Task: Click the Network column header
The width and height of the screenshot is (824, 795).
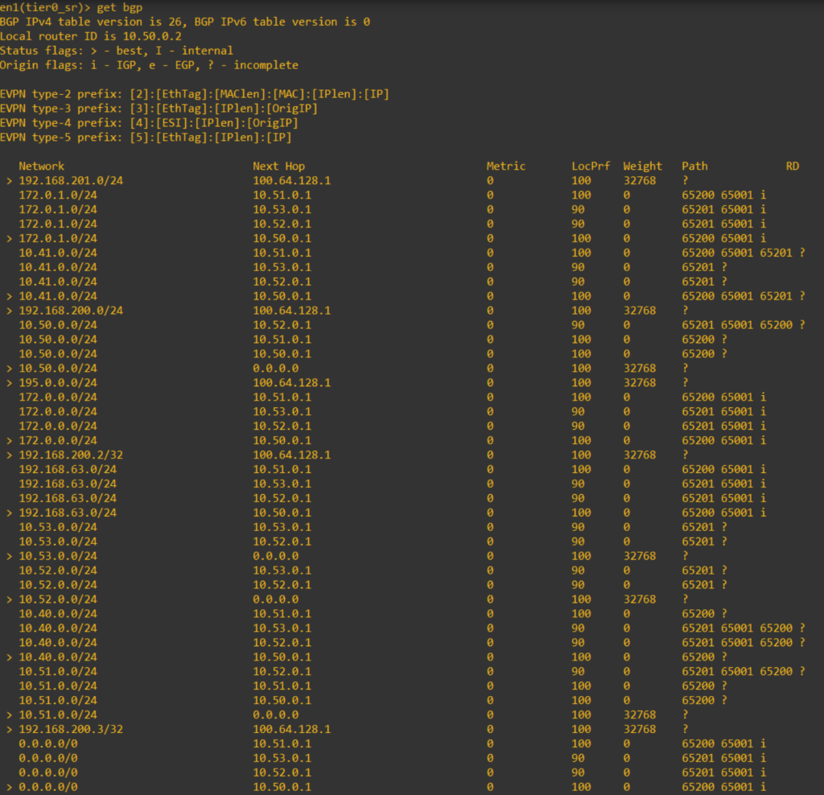Action: click(x=41, y=166)
